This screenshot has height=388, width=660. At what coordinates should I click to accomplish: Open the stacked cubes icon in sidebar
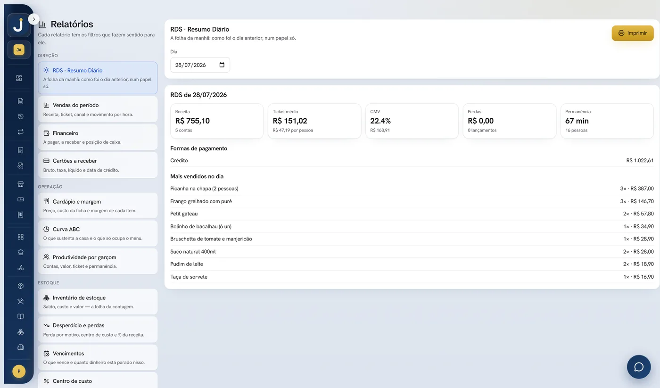point(20,332)
